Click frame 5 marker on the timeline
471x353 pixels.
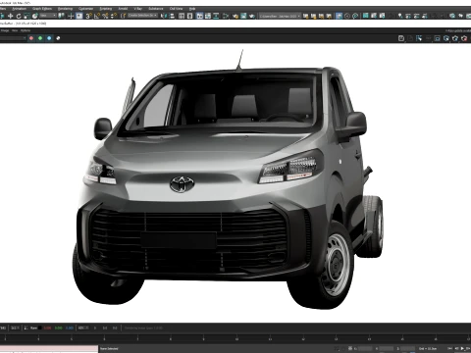pos(72,338)
